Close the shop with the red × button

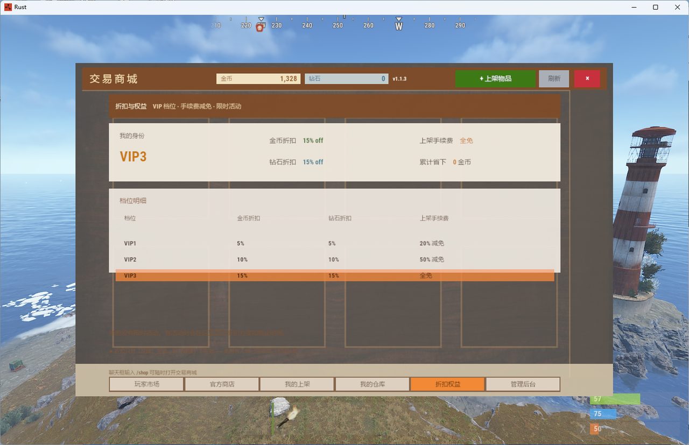pos(587,79)
